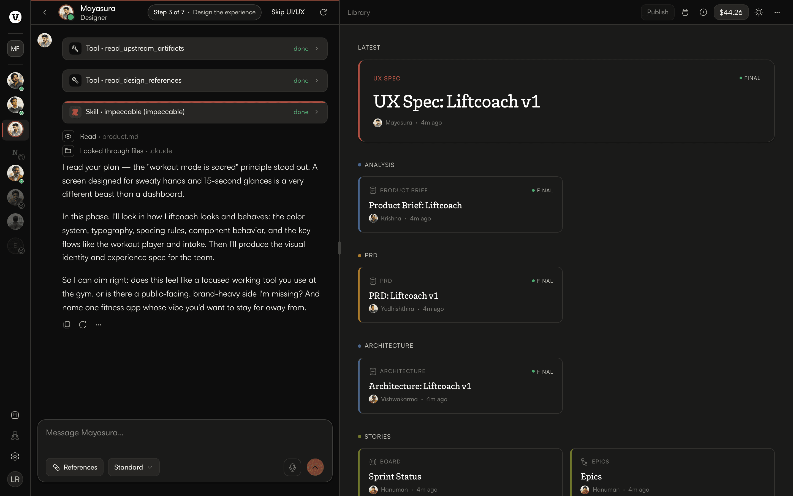793x496 pixels.
Task: Copy the assistant reply with copy icon
Action: (67, 324)
